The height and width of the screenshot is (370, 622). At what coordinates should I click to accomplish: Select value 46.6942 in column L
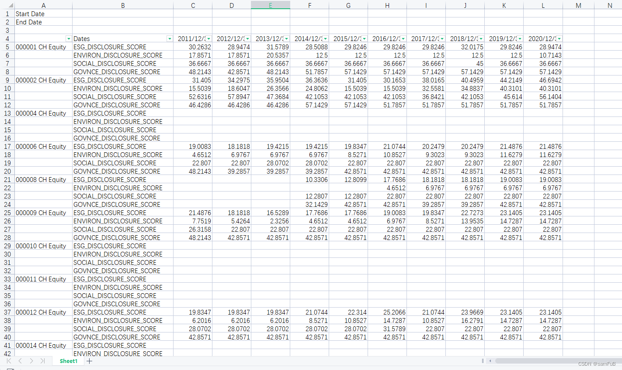point(543,80)
